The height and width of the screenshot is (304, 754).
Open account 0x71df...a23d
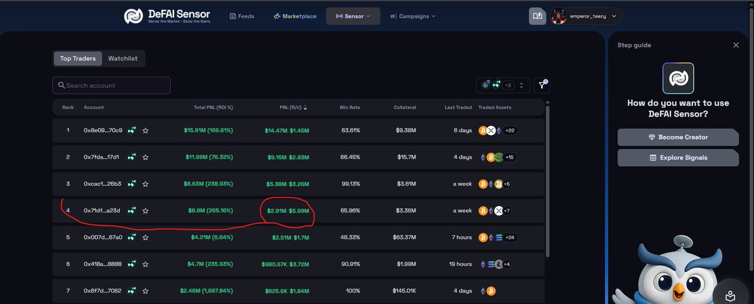[102, 211]
